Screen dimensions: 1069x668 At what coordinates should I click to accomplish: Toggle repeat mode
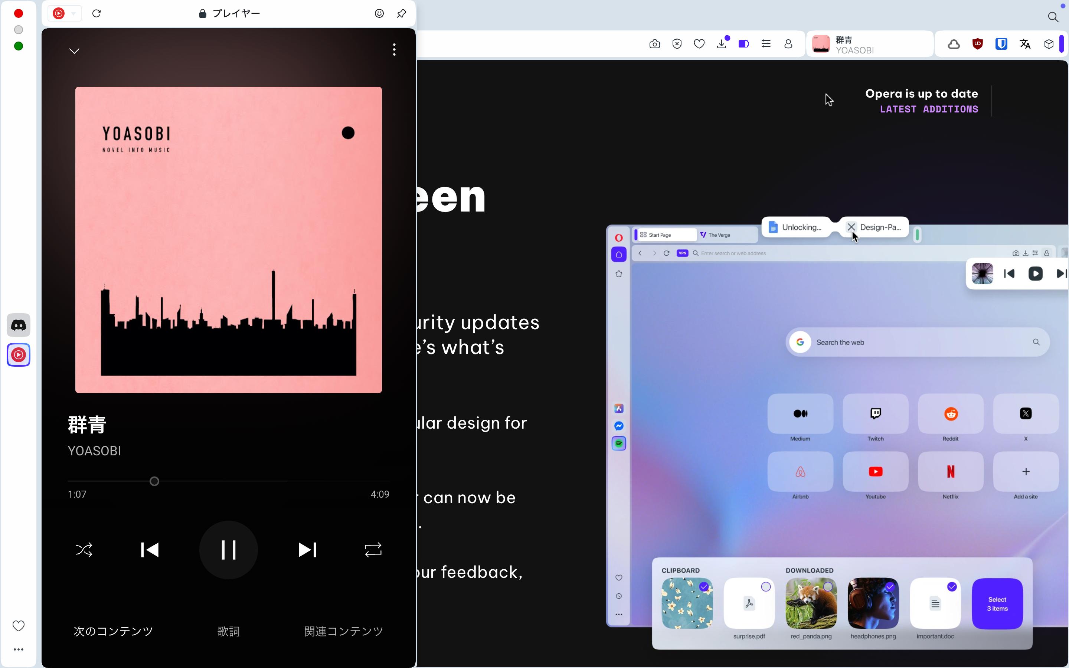(373, 550)
